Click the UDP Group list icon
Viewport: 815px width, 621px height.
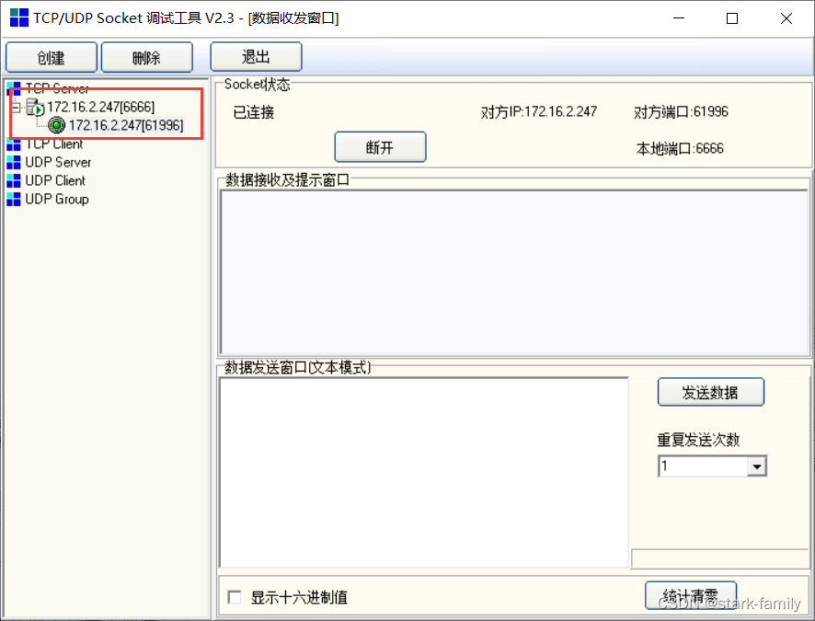click(x=13, y=199)
